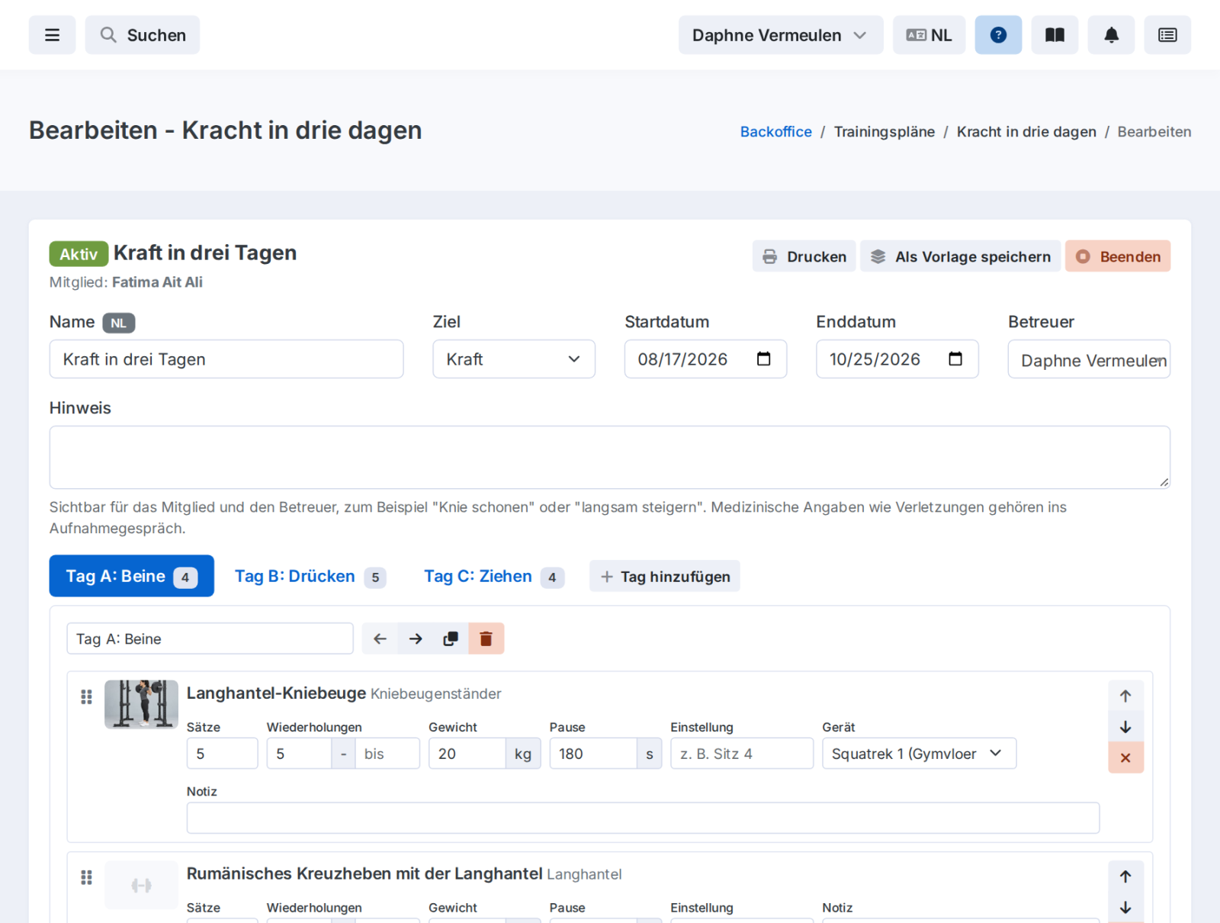Move Langhantel-Kniebeuge up with the arrow
Screen dimensions: 1220x923
click(1125, 696)
